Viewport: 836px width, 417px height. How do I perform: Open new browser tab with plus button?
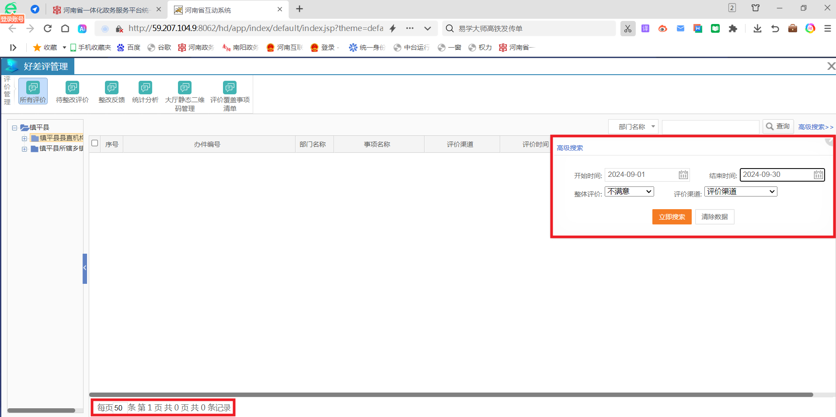pyautogui.click(x=300, y=9)
